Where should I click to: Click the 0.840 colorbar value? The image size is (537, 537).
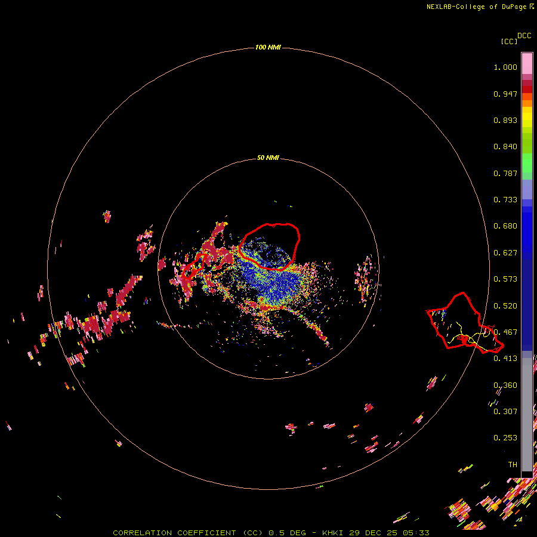coord(505,147)
